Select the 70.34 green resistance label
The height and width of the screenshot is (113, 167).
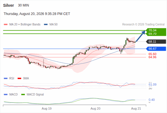(x=153, y=30)
